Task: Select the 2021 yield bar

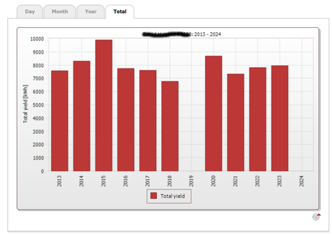Action: tap(236, 122)
